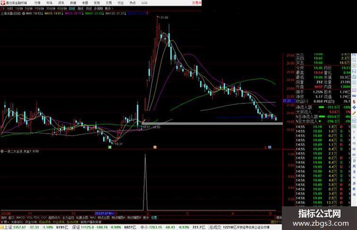Switch to the 60分钟 period tab
357x230 pixels.
point(62,8)
